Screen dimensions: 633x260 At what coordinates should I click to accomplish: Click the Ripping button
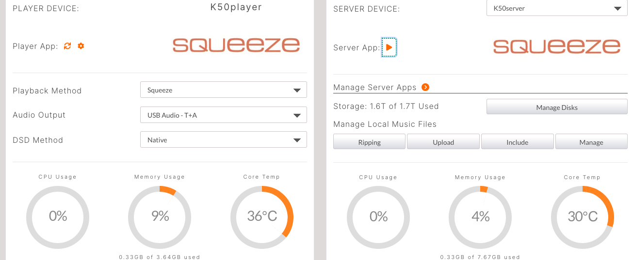click(x=369, y=142)
